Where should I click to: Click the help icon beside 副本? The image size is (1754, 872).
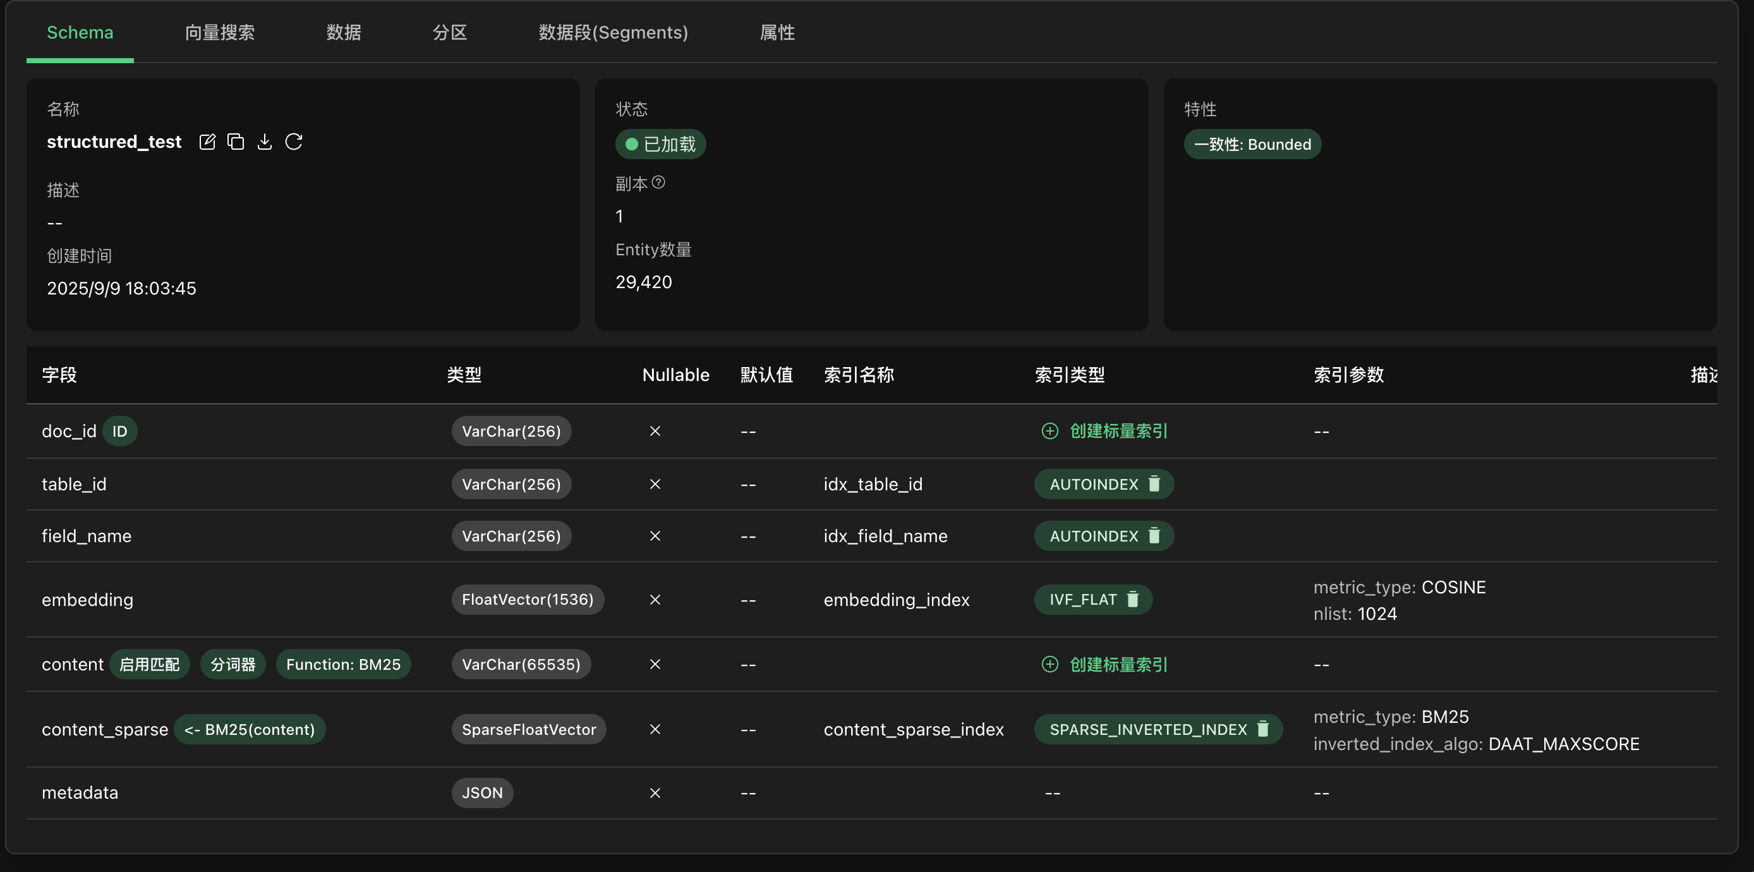(x=658, y=183)
